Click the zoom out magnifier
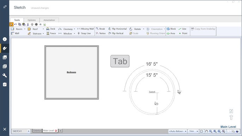 click(x=211, y=131)
